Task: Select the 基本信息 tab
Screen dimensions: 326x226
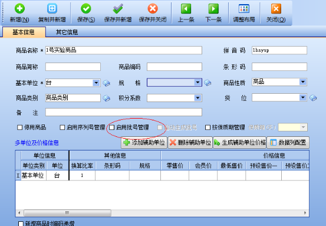Action: tap(24, 32)
